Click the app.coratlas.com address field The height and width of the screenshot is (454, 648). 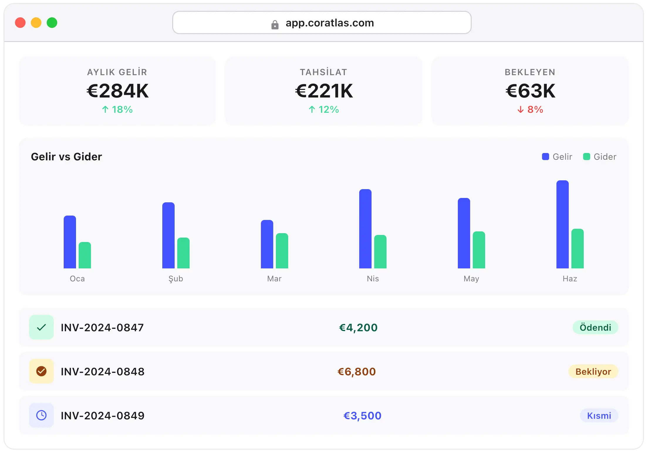(322, 23)
